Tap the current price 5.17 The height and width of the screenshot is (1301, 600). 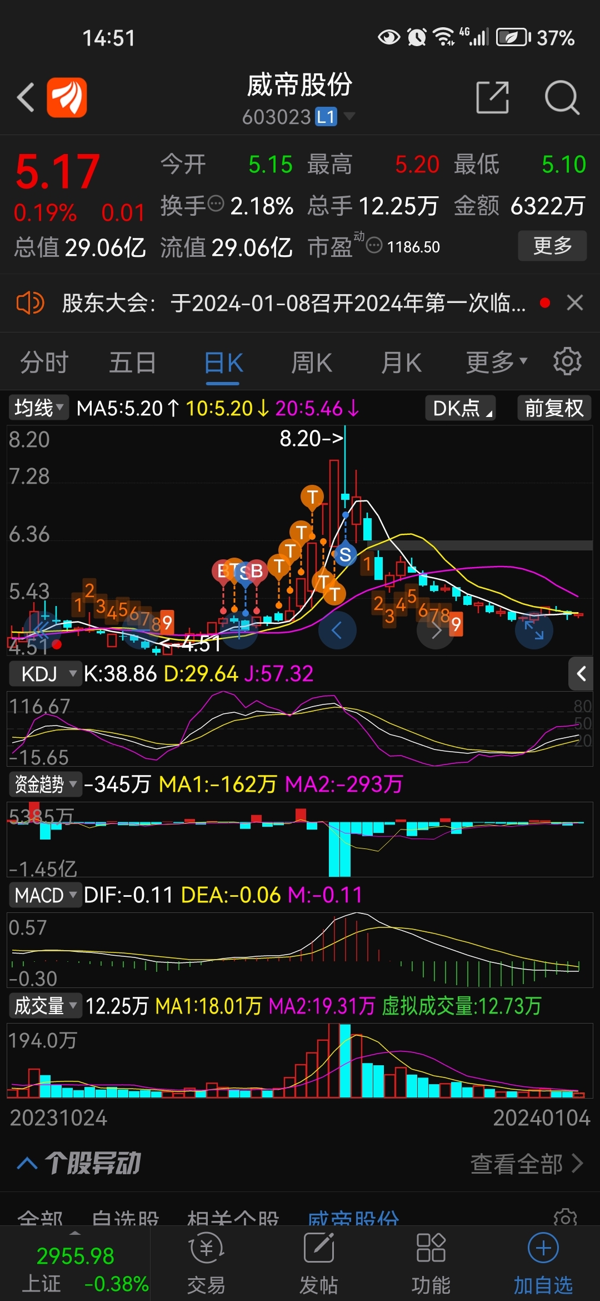(x=58, y=172)
